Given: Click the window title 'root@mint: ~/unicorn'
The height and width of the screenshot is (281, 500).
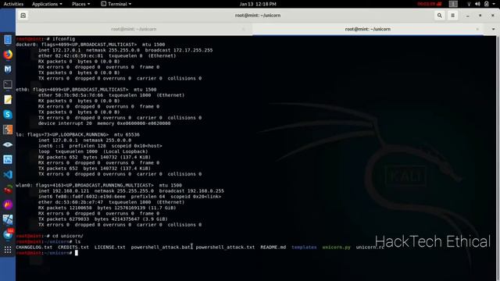Looking at the screenshot, I should pos(258,16).
